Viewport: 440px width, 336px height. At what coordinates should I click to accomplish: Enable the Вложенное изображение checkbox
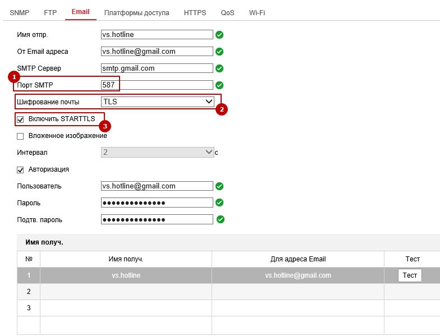click(21, 136)
